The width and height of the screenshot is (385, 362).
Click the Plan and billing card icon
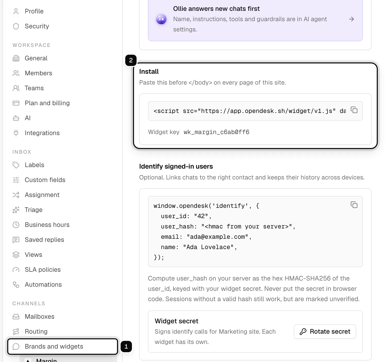(16, 103)
